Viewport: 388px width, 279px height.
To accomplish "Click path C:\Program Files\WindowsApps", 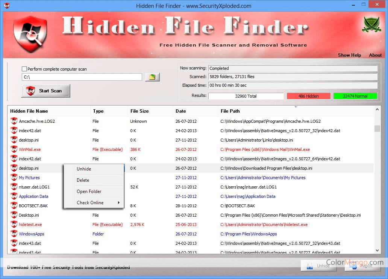I will [249, 234].
